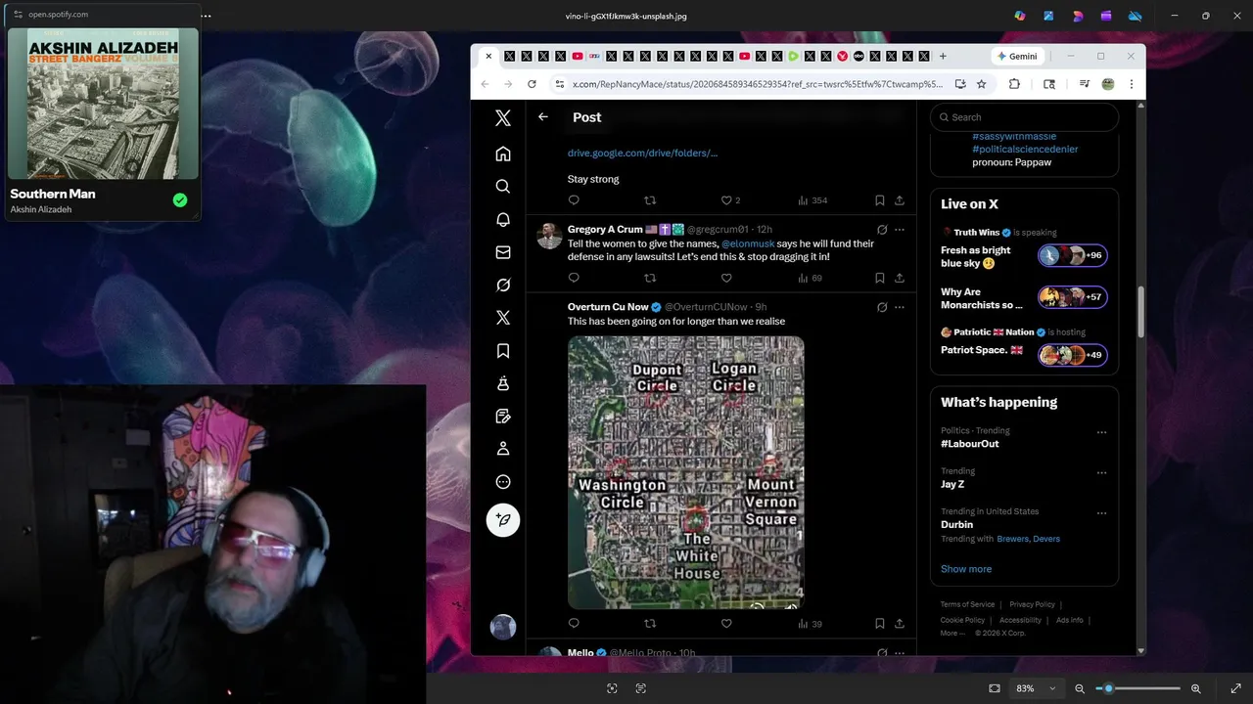Zoom in in the photo viewer
This screenshot has width=1253, height=704.
(1195, 688)
